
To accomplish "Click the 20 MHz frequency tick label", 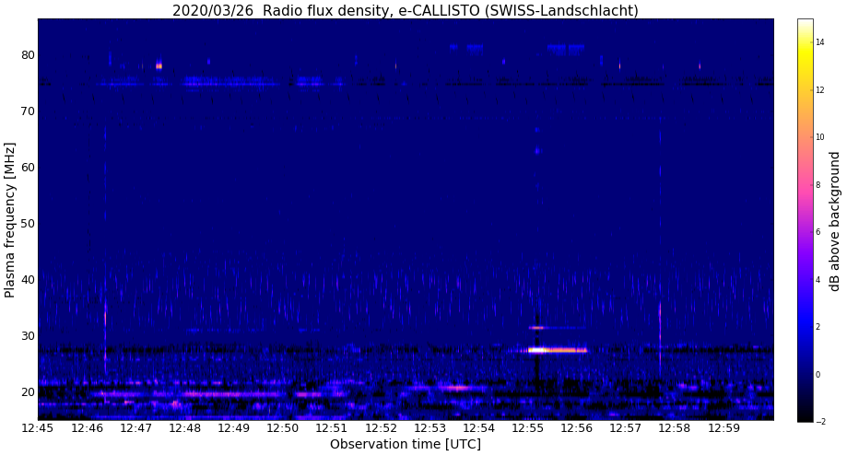I will [x=28, y=391].
